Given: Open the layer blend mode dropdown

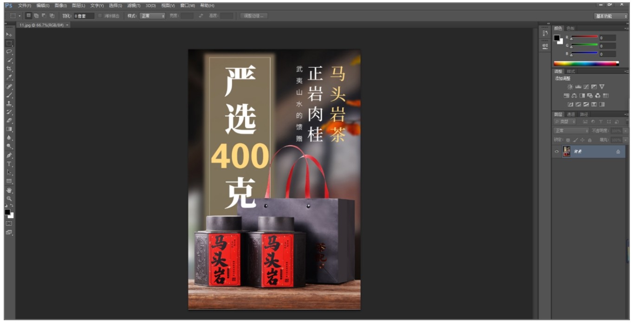Looking at the screenshot, I should coord(571,131).
